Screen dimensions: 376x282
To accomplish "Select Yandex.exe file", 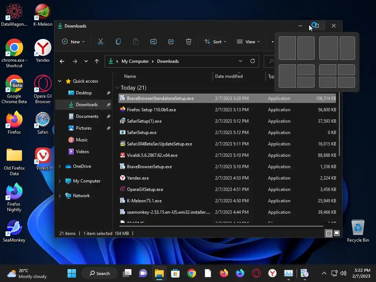I will 227,178.
